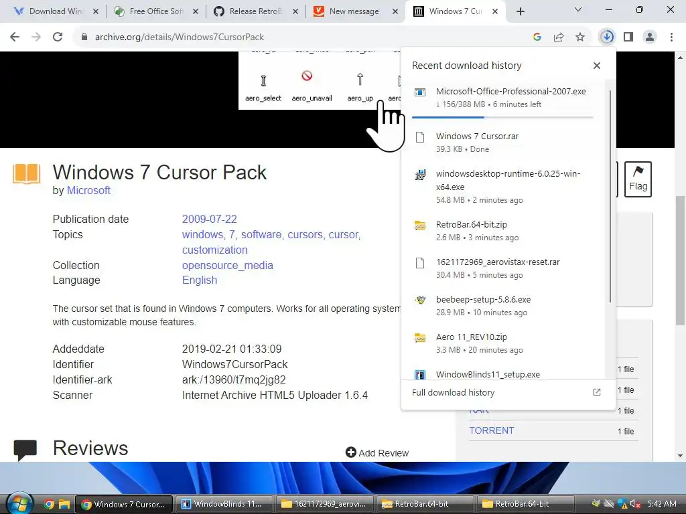Select the aero_unavail cursor thumbnail
Image resolution: width=686 pixels, height=514 pixels.
pos(312,86)
